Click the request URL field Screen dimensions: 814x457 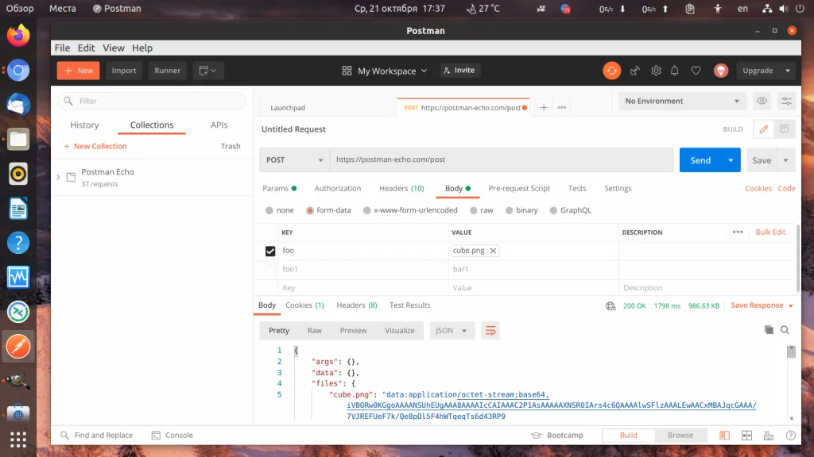(502, 159)
